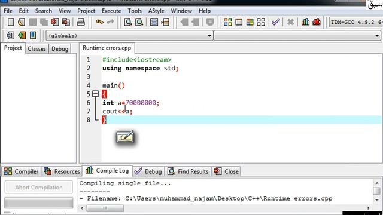Switch to the Debug side tab
This screenshot has height=215, width=383.
point(60,49)
